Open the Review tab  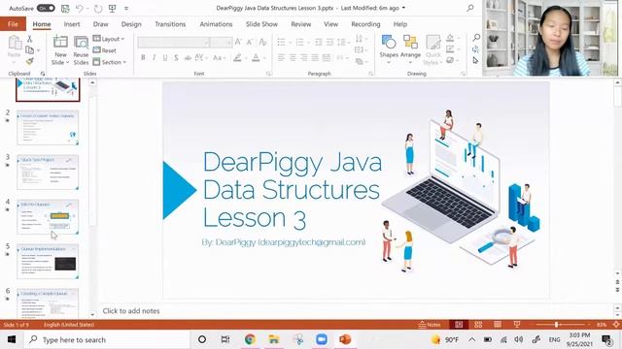click(301, 24)
